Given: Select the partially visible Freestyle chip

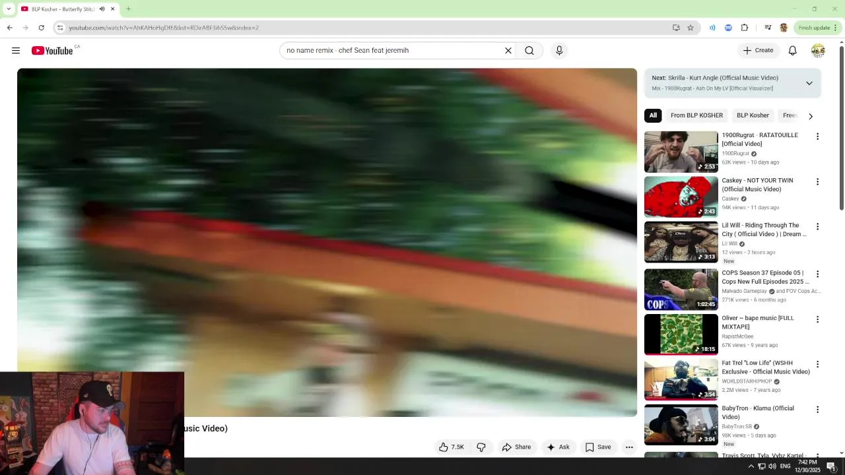Looking at the screenshot, I should [790, 115].
